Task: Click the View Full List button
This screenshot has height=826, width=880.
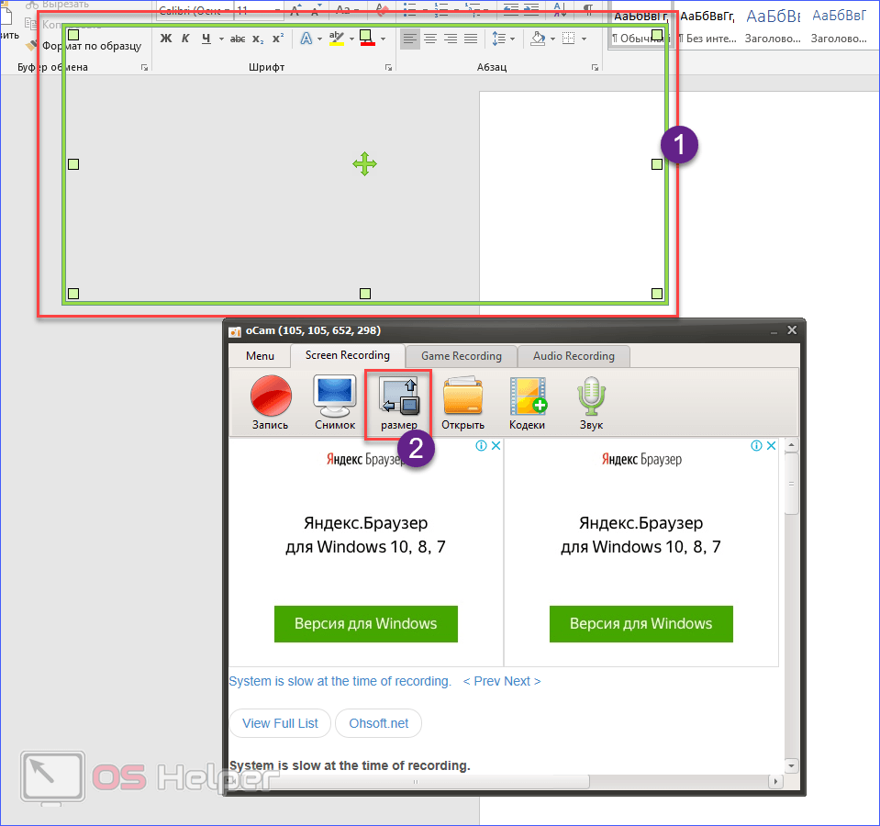Action: click(x=280, y=723)
